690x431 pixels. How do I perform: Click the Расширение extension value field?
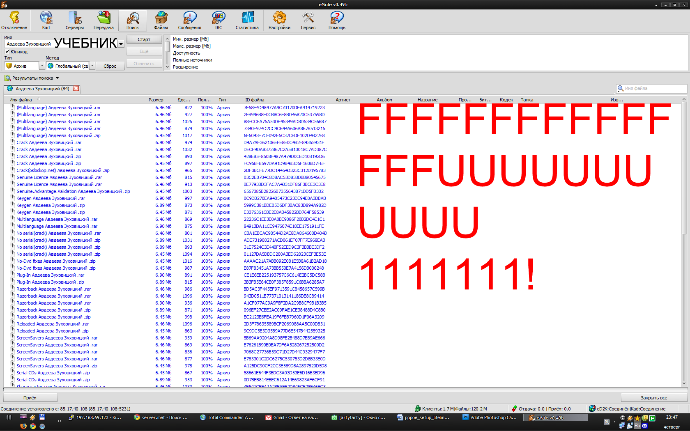tap(454, 67)
